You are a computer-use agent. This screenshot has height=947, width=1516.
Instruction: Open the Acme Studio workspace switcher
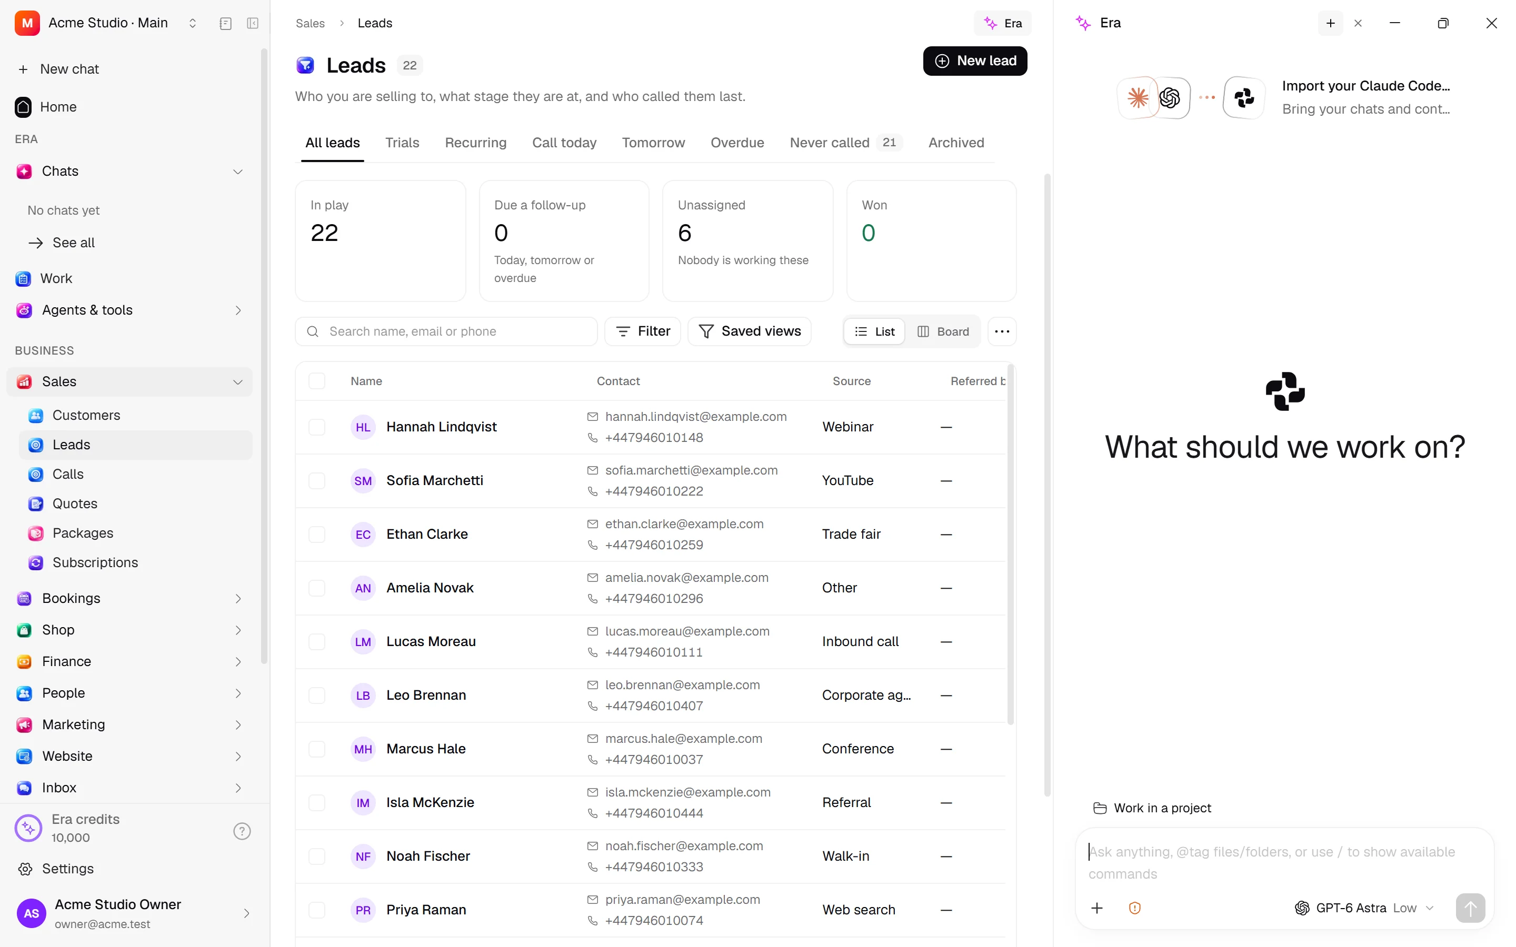click(x=106, y=23)
